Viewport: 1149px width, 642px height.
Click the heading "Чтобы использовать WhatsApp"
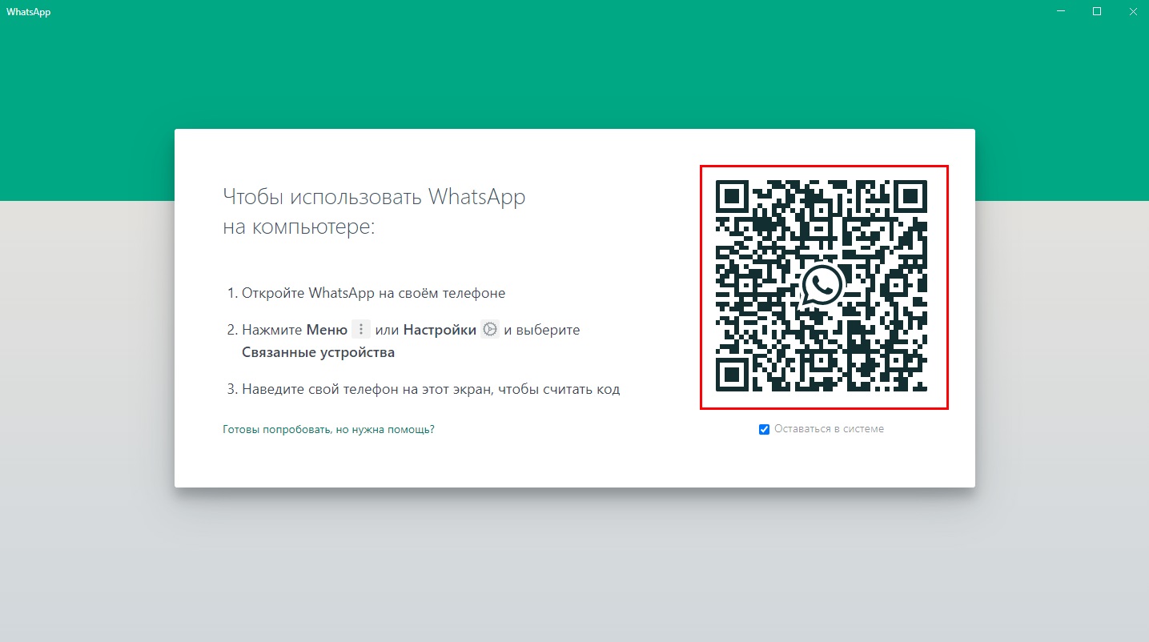point(374,197)
